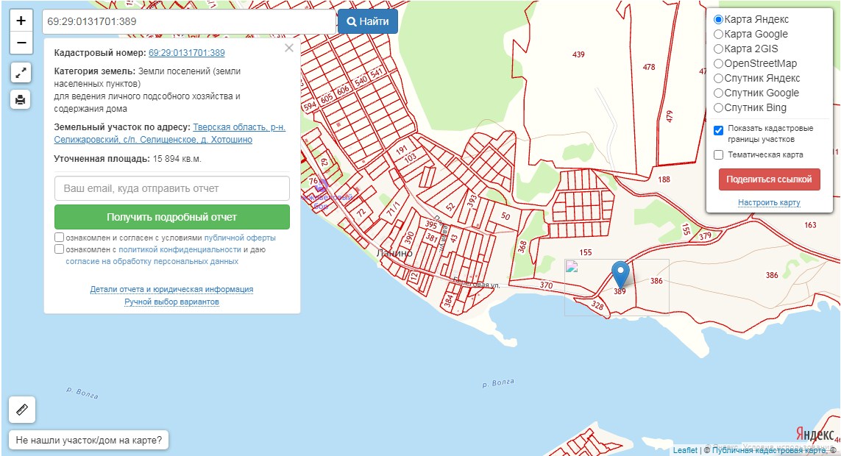The height and width of the screenshot is (456, 841).
Task: Check the privacy policy consent checkbox
Action: [x=59, y=249]
